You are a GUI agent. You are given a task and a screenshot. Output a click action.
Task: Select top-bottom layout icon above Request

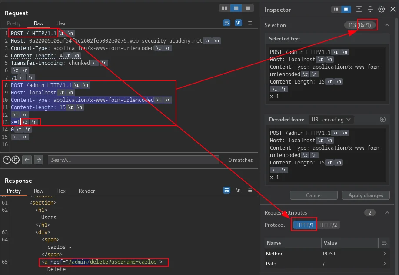click(236, 8)
